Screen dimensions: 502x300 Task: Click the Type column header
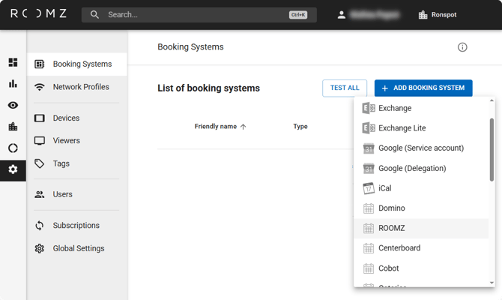300,127
